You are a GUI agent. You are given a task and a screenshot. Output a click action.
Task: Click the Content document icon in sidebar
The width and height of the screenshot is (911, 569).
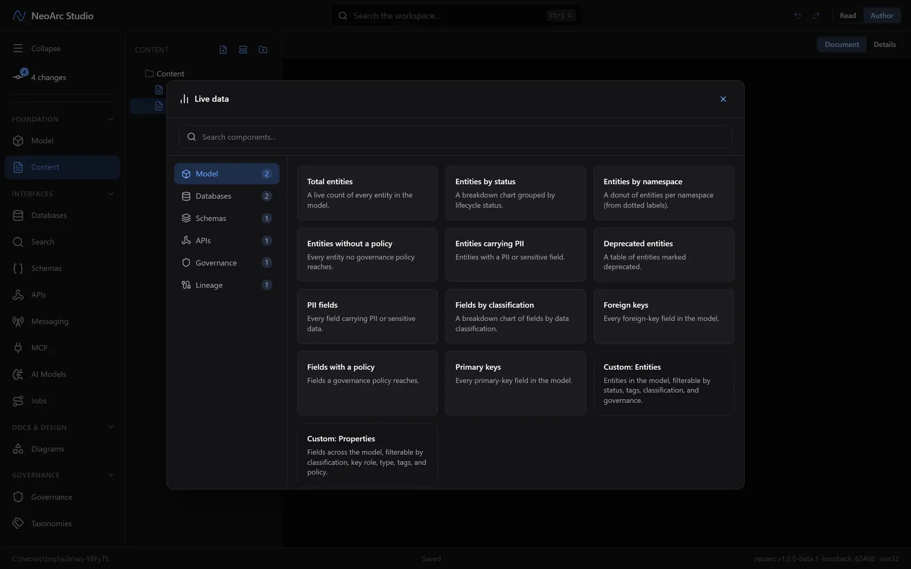click(x=18, y=167)
